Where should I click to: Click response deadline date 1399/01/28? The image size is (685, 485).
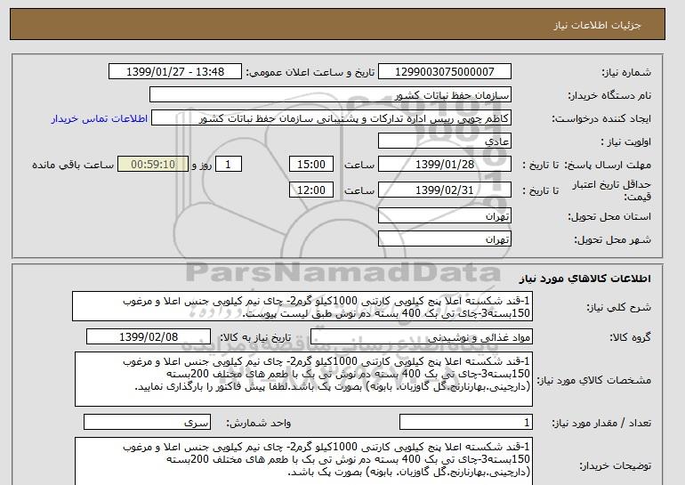pyautogui.click(x=444, y=165)
